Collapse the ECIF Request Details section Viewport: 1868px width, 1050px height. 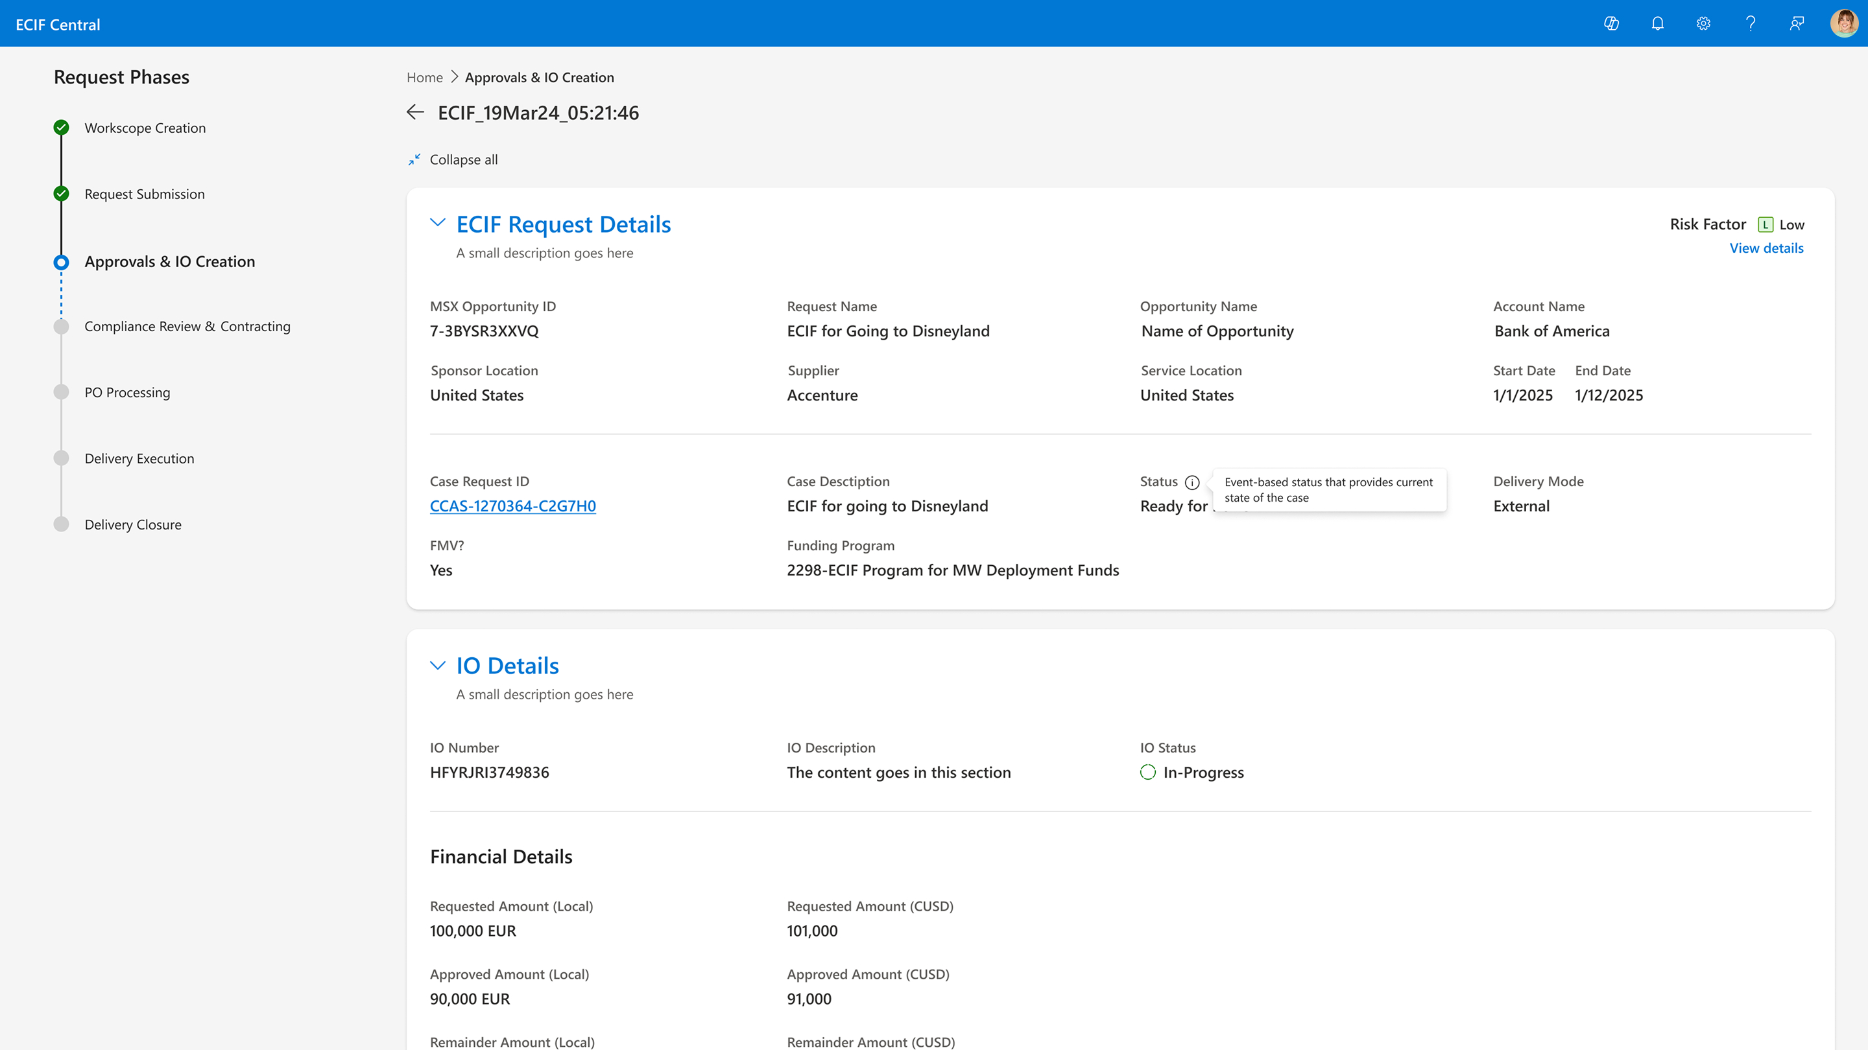437,223
